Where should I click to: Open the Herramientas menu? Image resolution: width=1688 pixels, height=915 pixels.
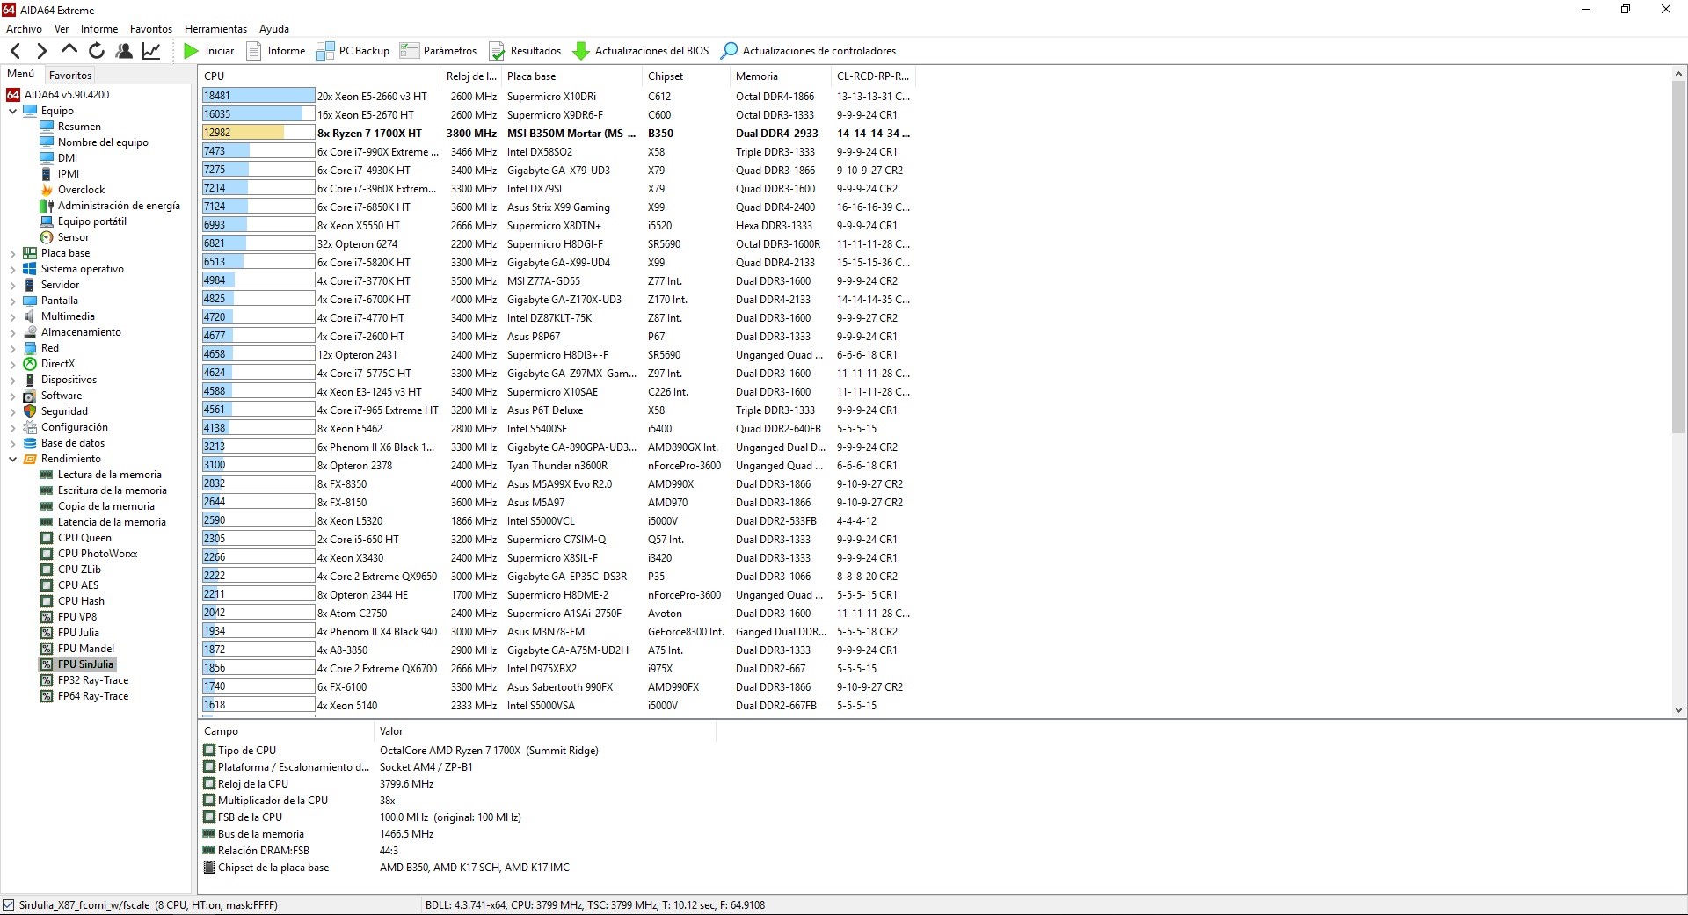215,29
